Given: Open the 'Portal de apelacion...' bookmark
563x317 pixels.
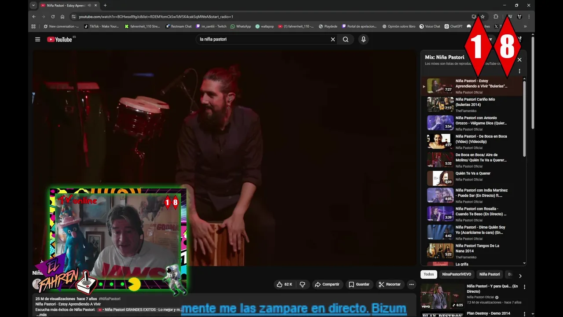Looking at the screenshot, I should pos(359,26).
